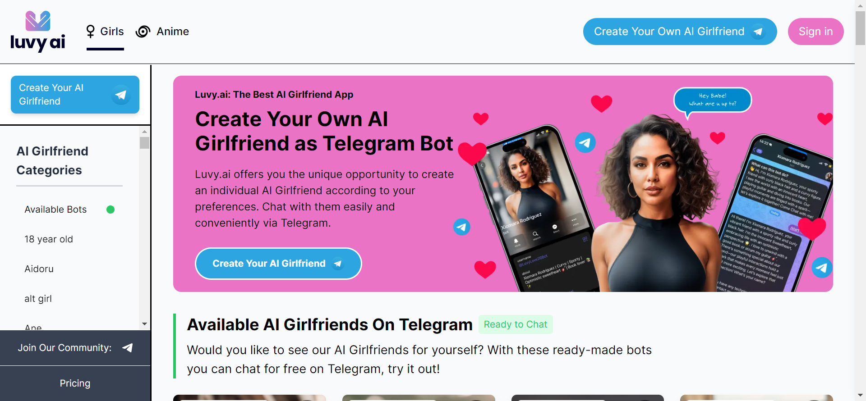Click the Sign in button

815,32
